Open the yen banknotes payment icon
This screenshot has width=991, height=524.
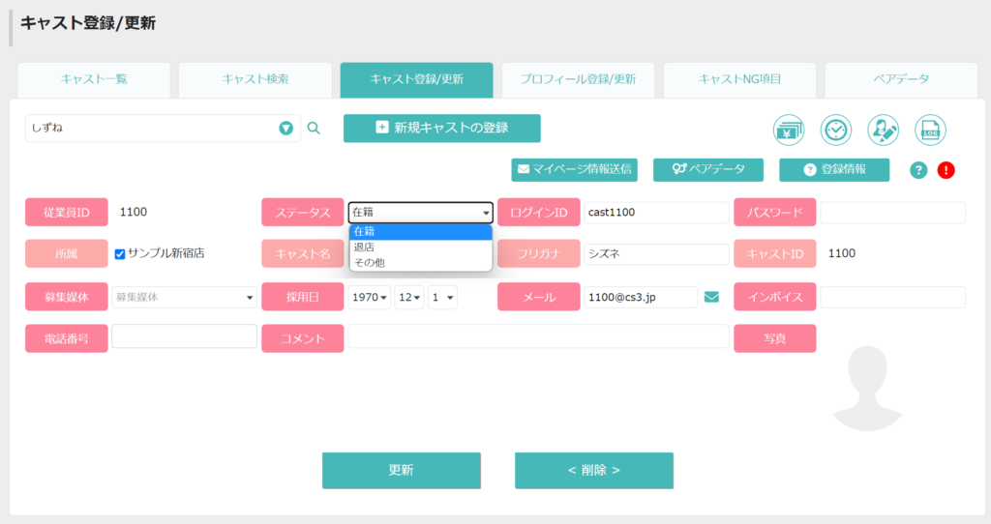pyautogui.click(x=788, y=131)
